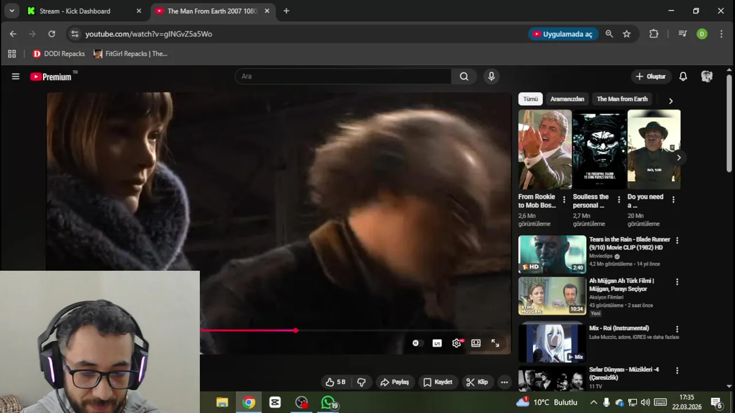Screen dimensions: 735x413
Task: Select the Aramanızdan filter chip
Action: coord(567,99)
